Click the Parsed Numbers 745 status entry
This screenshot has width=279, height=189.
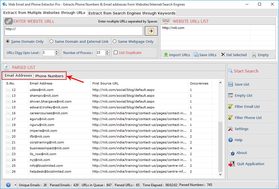pyautogui.click(x=196, y=185)
